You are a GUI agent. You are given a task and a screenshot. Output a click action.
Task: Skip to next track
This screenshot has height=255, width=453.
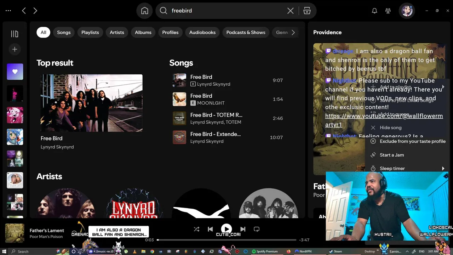pyautogui.click(x=243, y=229)
